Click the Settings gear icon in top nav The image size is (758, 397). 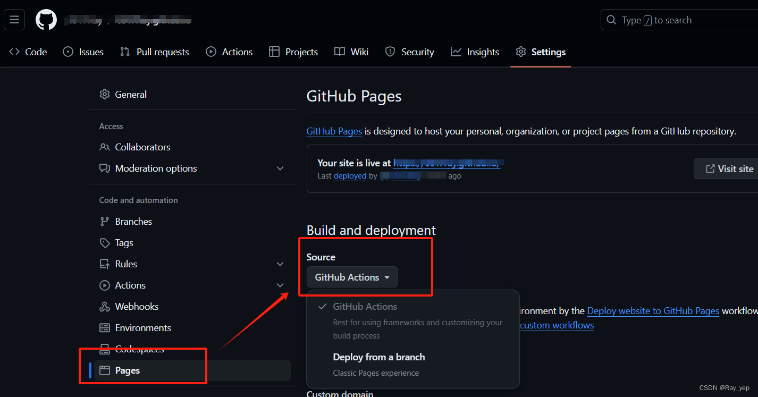[x=521, y=52]
